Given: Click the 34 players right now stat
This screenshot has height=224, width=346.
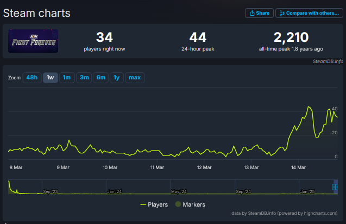Looking at the screenshot, I should (104, 41).
